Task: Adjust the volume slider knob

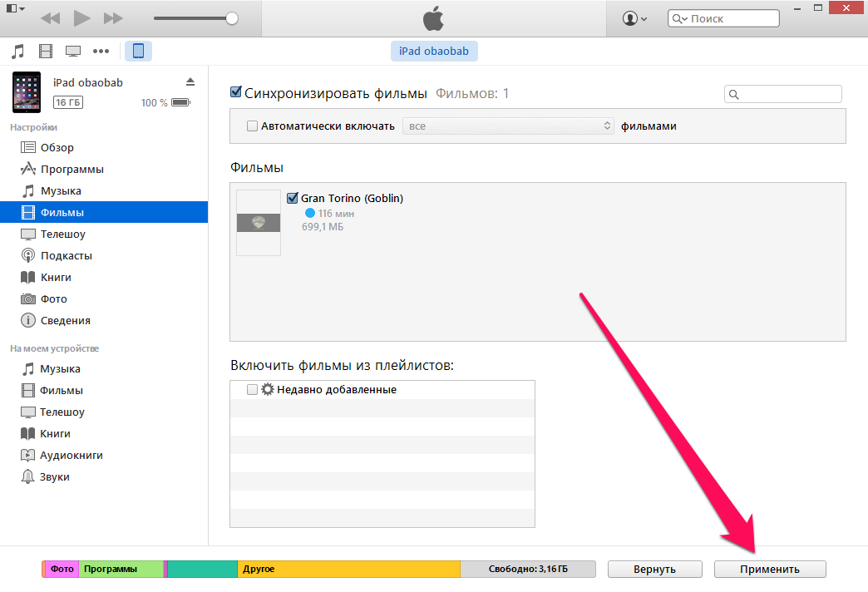Action: point(232,18)
